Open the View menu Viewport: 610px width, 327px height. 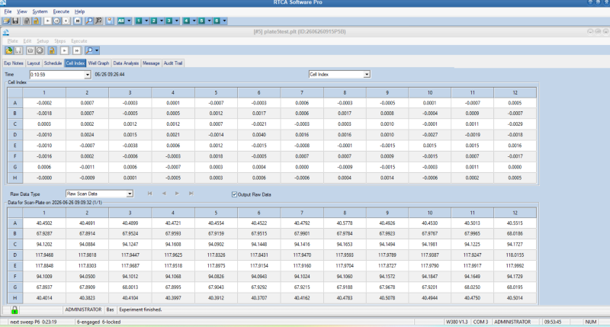click(x=22, y=11)
